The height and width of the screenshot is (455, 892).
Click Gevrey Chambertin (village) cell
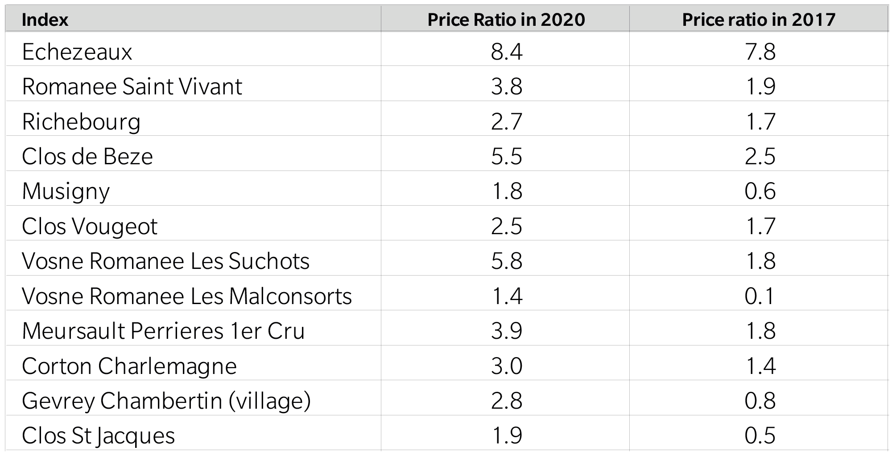[x=166, y=401]
